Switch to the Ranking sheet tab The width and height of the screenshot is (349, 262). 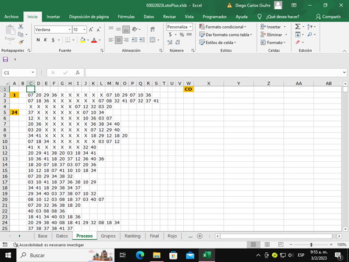(x=132, y=236)
